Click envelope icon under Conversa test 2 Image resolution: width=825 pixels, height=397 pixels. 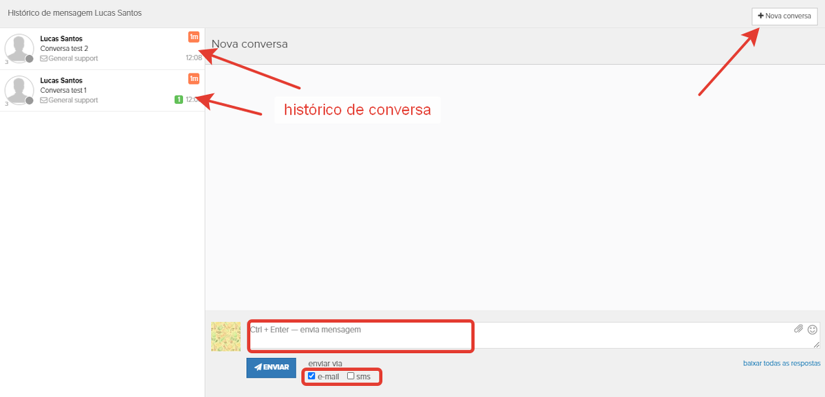point(44,59)
